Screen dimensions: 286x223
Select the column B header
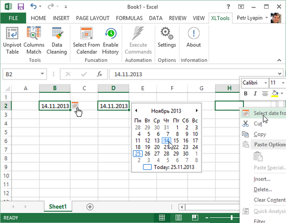pos(55,88)
